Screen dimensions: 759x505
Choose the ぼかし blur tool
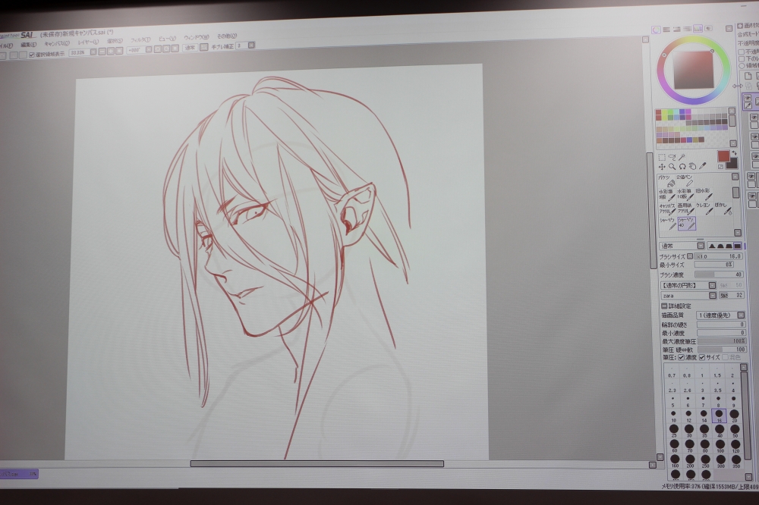coord(723,209)
